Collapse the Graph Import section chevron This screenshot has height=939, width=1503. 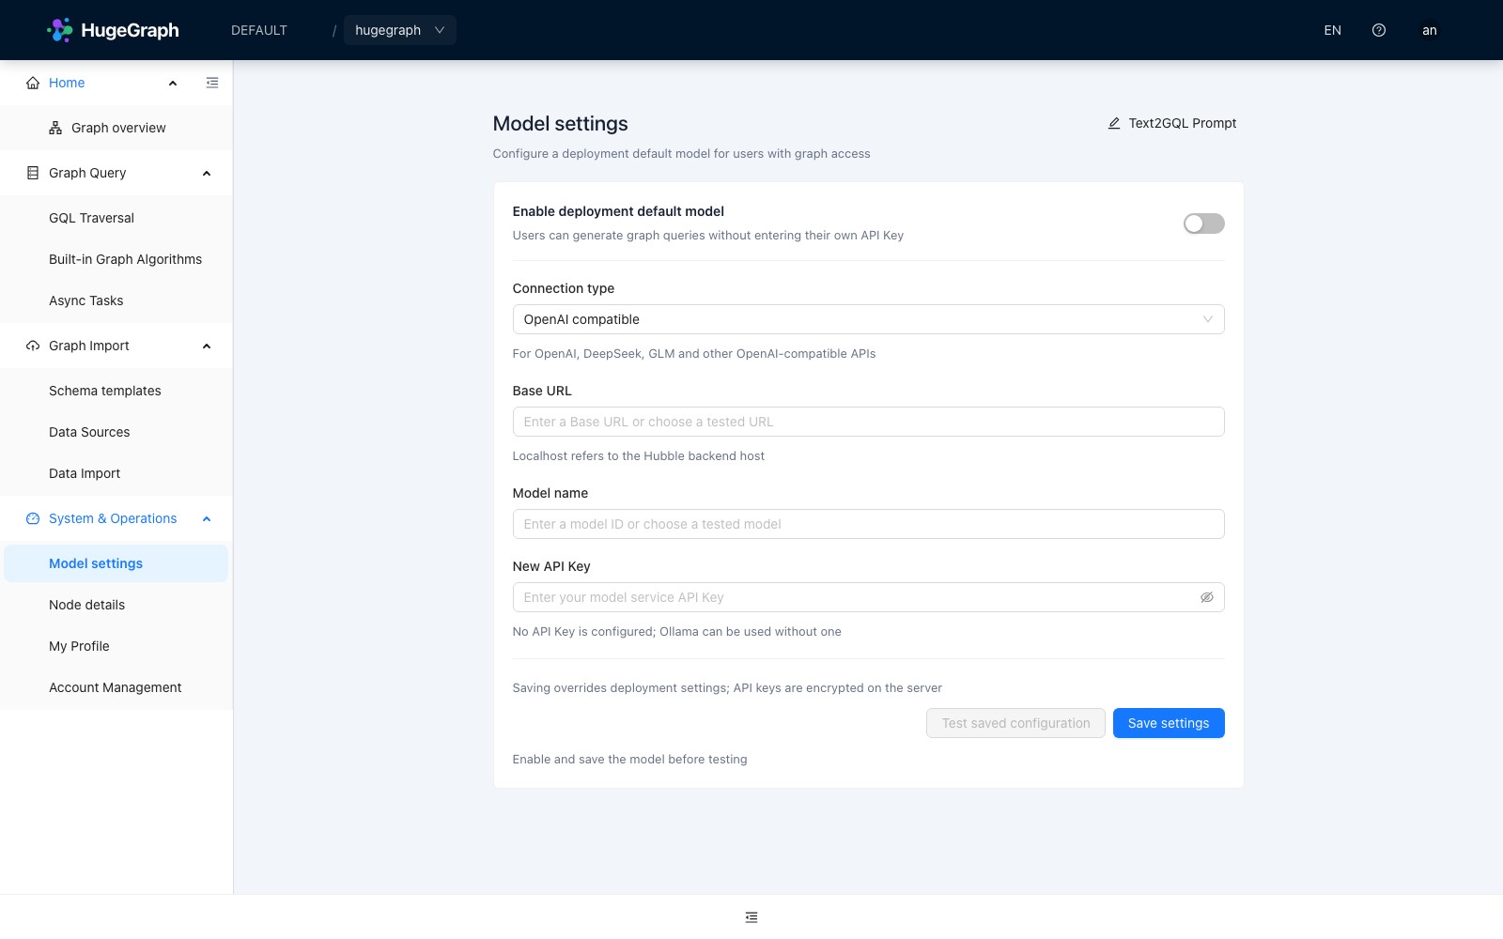pyautogui.click(x=207, y=346)
